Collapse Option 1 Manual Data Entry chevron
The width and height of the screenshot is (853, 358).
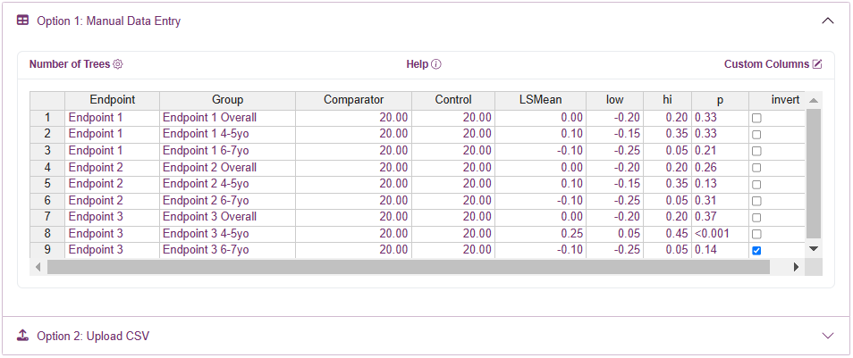pos(827,21)
